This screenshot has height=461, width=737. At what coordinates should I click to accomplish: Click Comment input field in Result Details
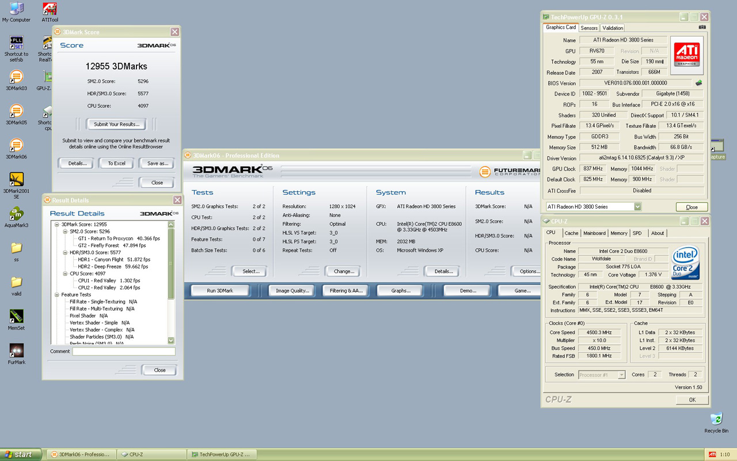(x=124, y=352)
